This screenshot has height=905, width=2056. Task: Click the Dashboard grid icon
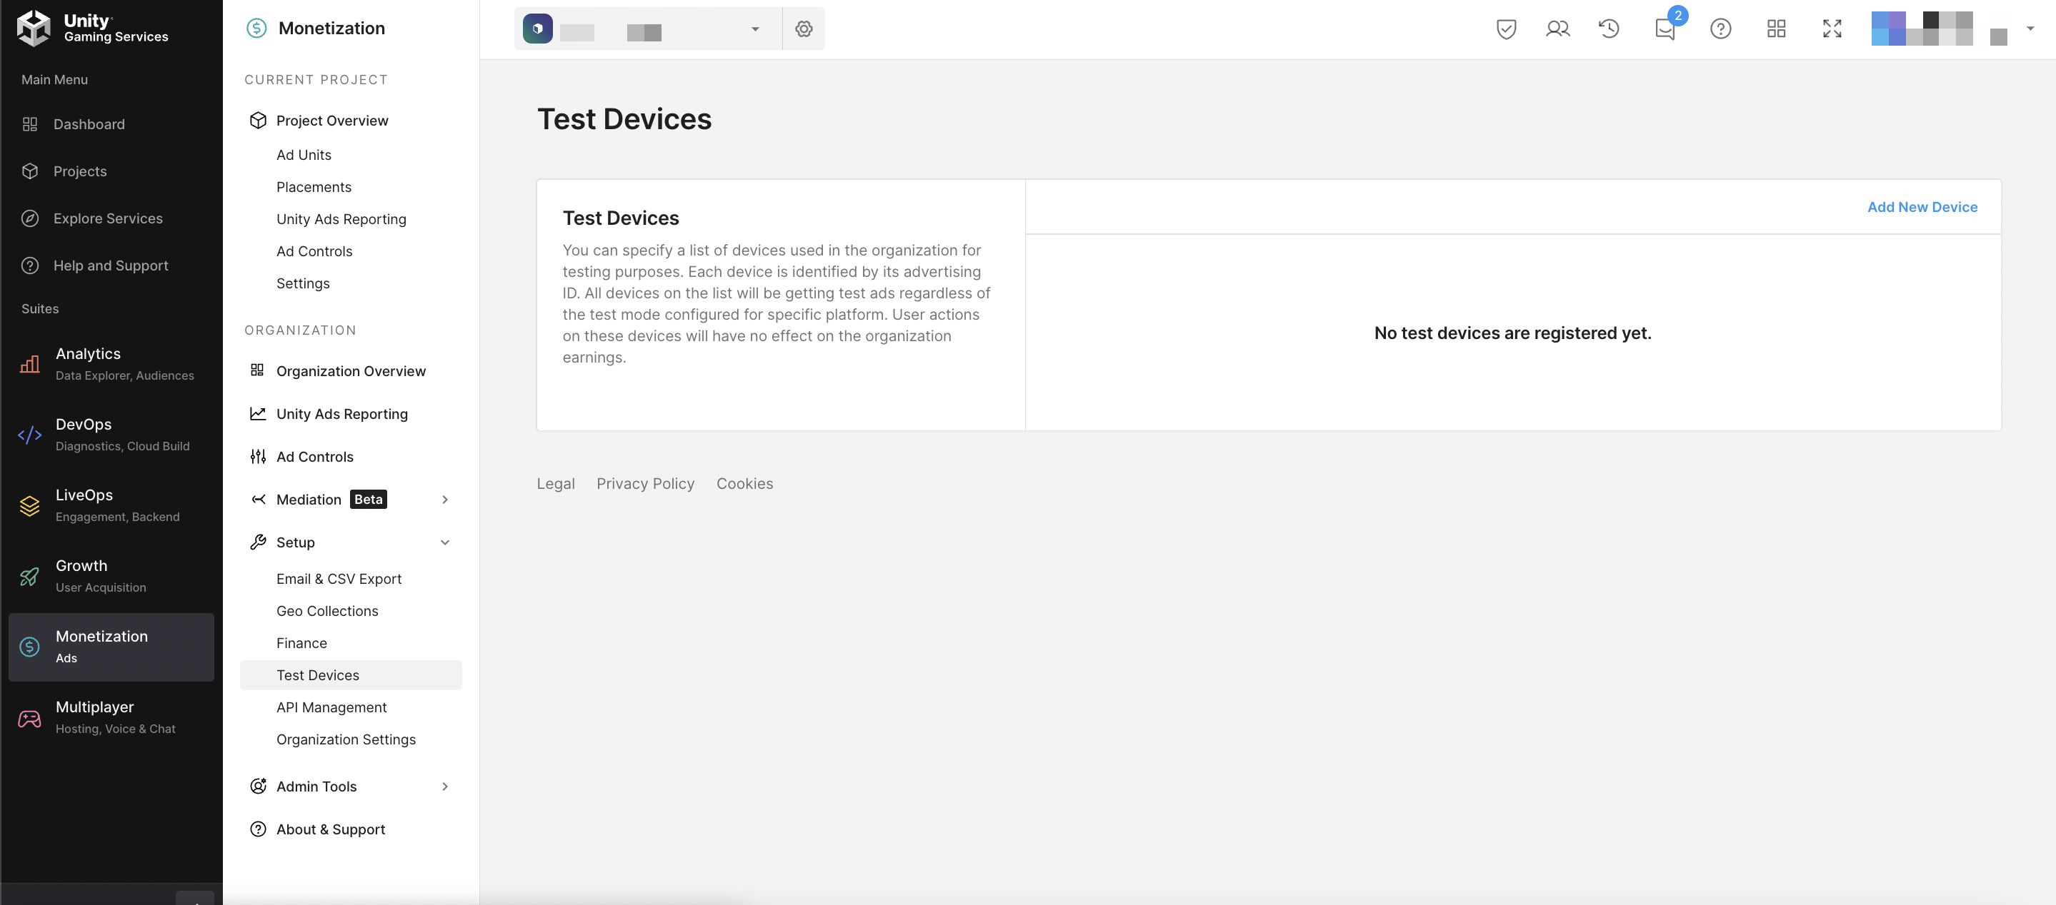coord(29,124)
